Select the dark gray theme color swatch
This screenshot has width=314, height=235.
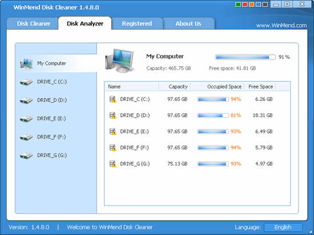pyautogui.click(x=265, y=5)
